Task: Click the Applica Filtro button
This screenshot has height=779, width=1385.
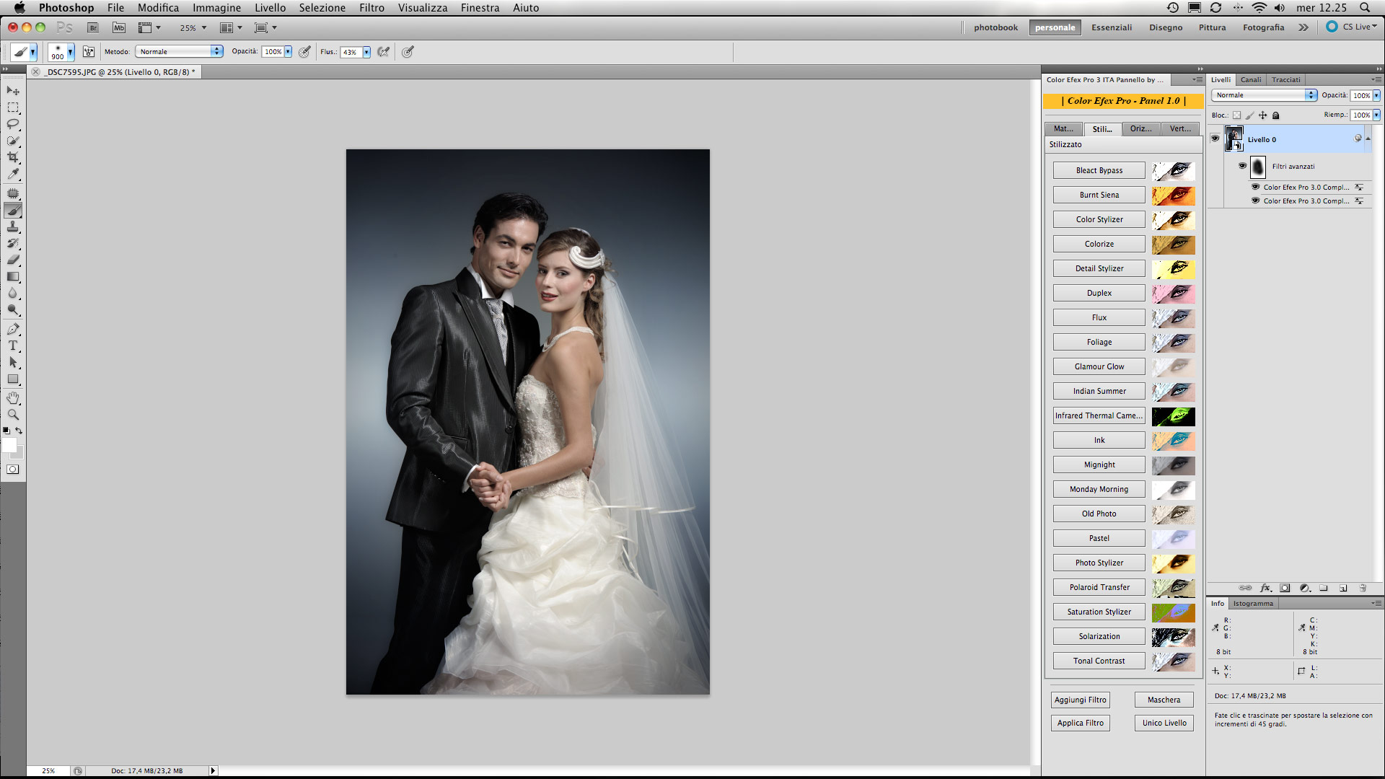Action: pos(1080,723)
